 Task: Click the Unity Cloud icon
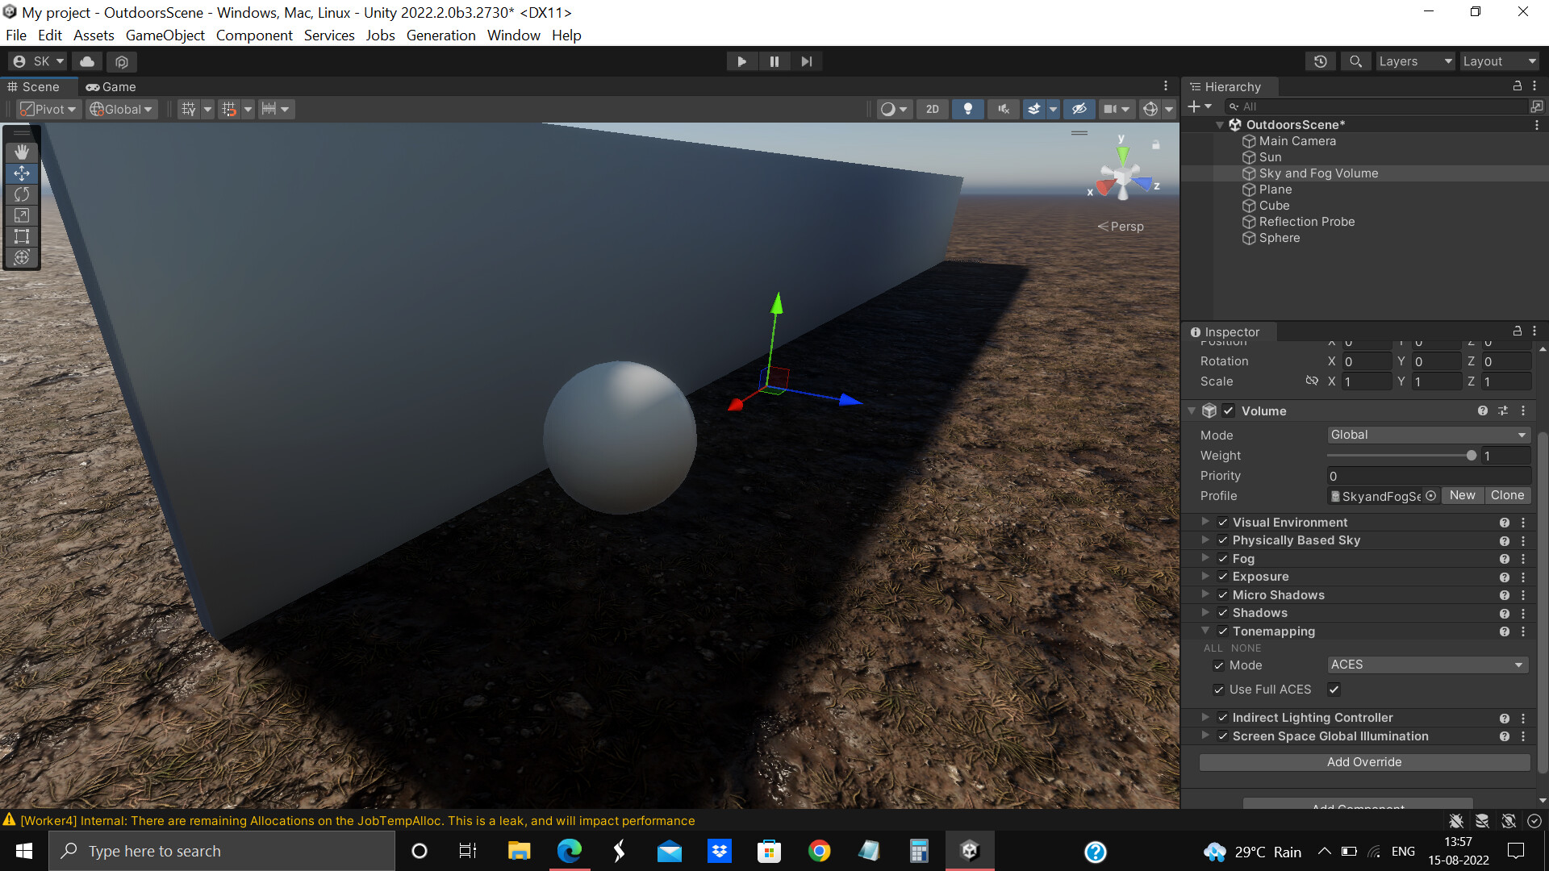[86, 61]
